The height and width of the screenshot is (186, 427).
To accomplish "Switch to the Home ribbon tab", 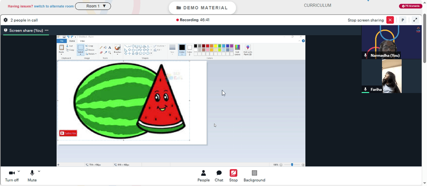I will tap(72, 41).
